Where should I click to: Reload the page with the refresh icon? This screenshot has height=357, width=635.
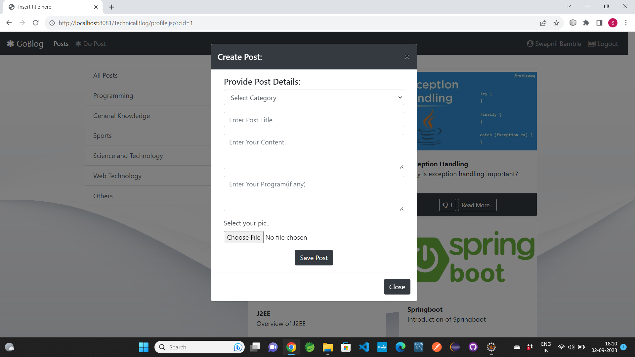pyautogui.click(x=36, y=23)
